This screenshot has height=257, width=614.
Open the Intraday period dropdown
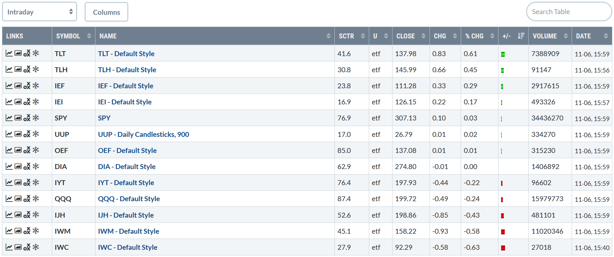tap(39, 12)
